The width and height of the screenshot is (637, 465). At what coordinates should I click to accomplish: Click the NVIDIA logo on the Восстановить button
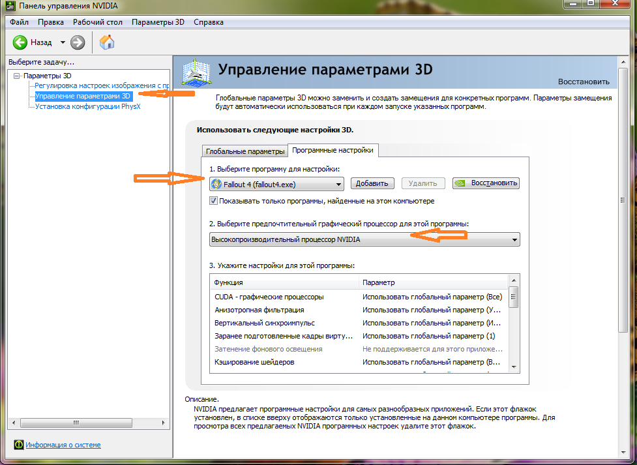pyautogui.click(x=460, y=183)
